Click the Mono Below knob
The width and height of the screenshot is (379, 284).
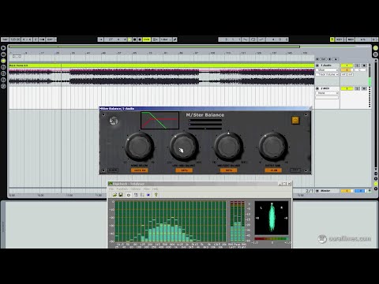[140, 147]
